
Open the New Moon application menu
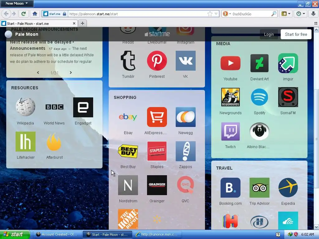pyautogui.click(x=17, y=3)
